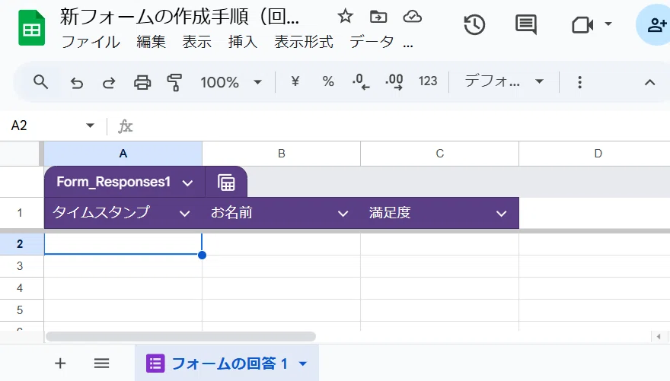This screenshot has height=381, width=670.
Task: Activate the paint format tool
Action: (174, 82)
